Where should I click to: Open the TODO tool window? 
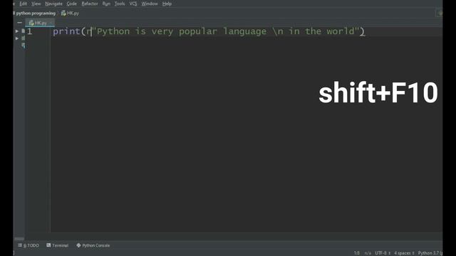tap(28, 245)
